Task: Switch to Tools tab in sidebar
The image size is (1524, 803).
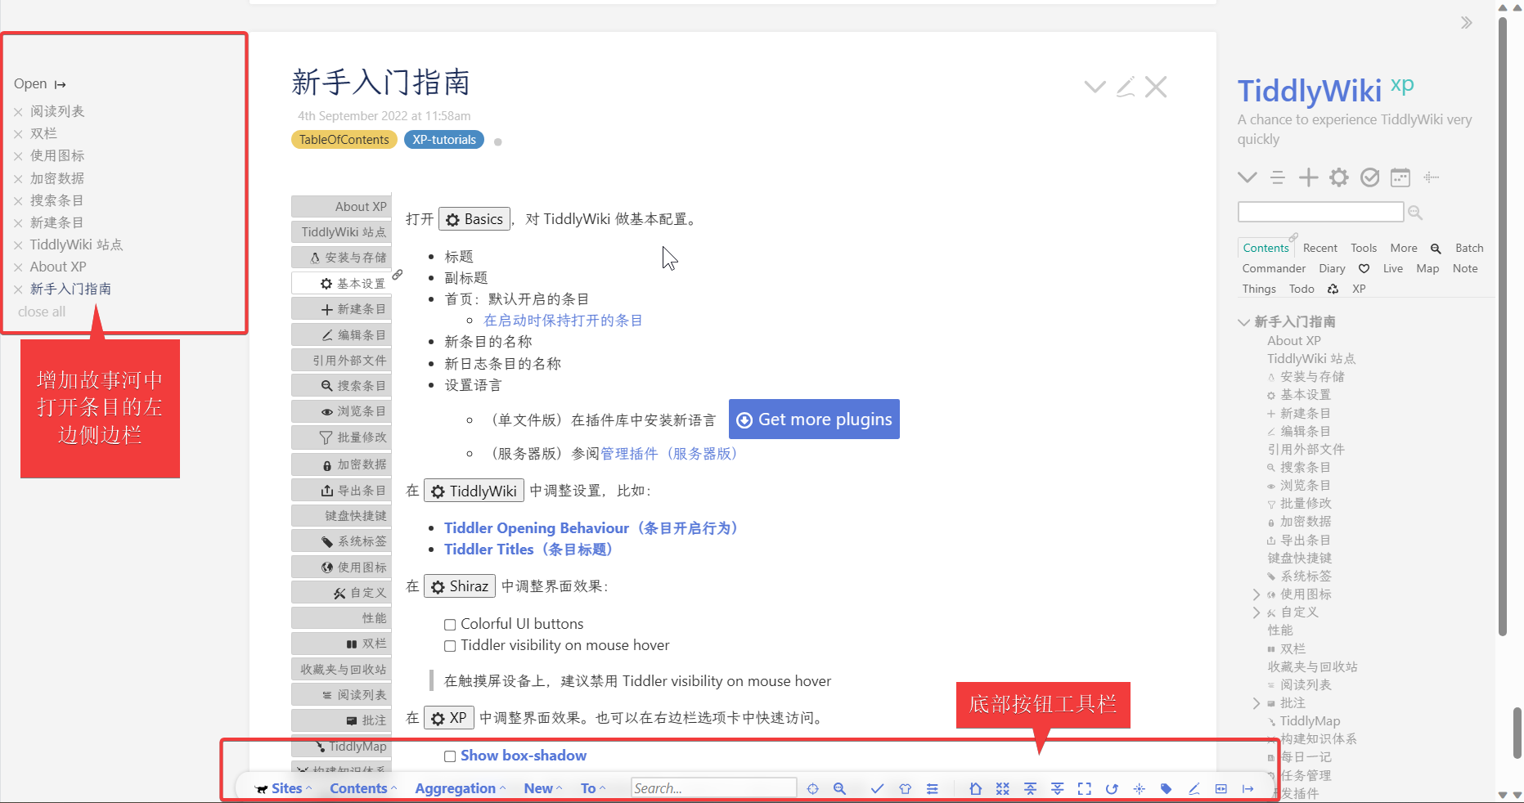Action: tap(1364, 248)
